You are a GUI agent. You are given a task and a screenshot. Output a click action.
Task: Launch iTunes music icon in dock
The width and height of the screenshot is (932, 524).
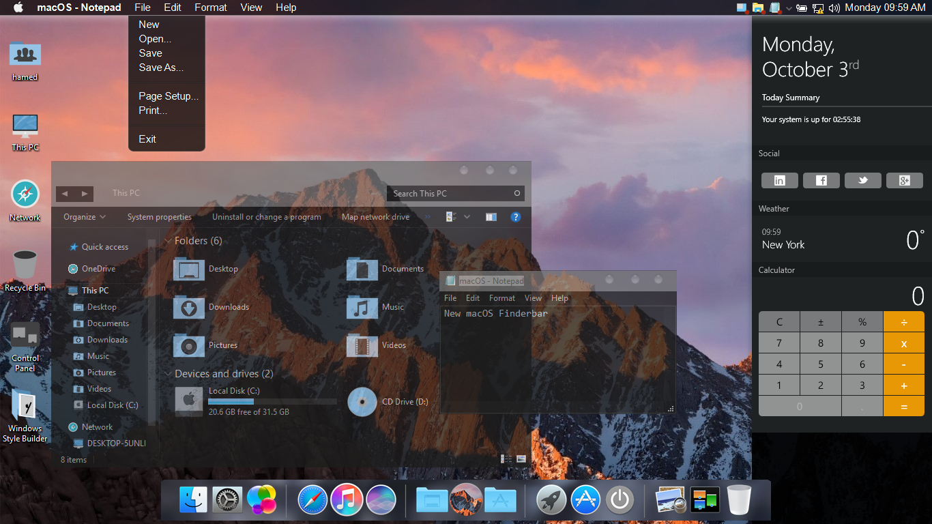tap(347, 500)
